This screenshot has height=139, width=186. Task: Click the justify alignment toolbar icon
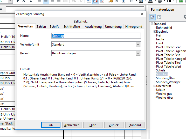coord(59,1)
